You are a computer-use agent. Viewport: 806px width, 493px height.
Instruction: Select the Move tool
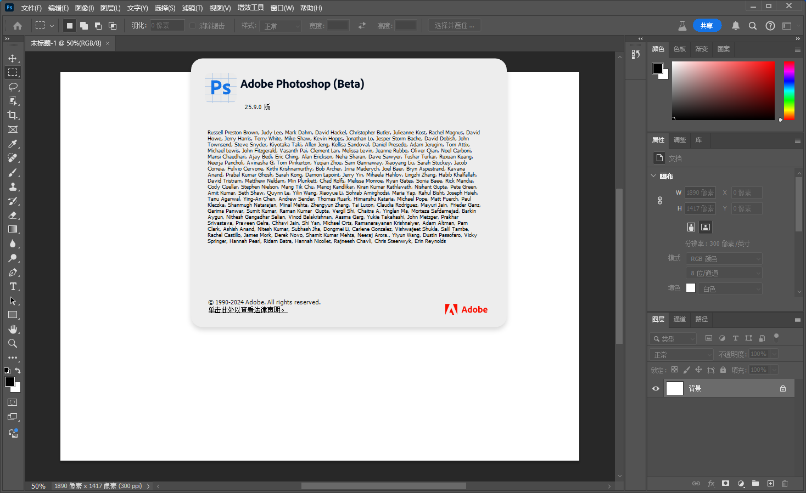click(13, 58)
